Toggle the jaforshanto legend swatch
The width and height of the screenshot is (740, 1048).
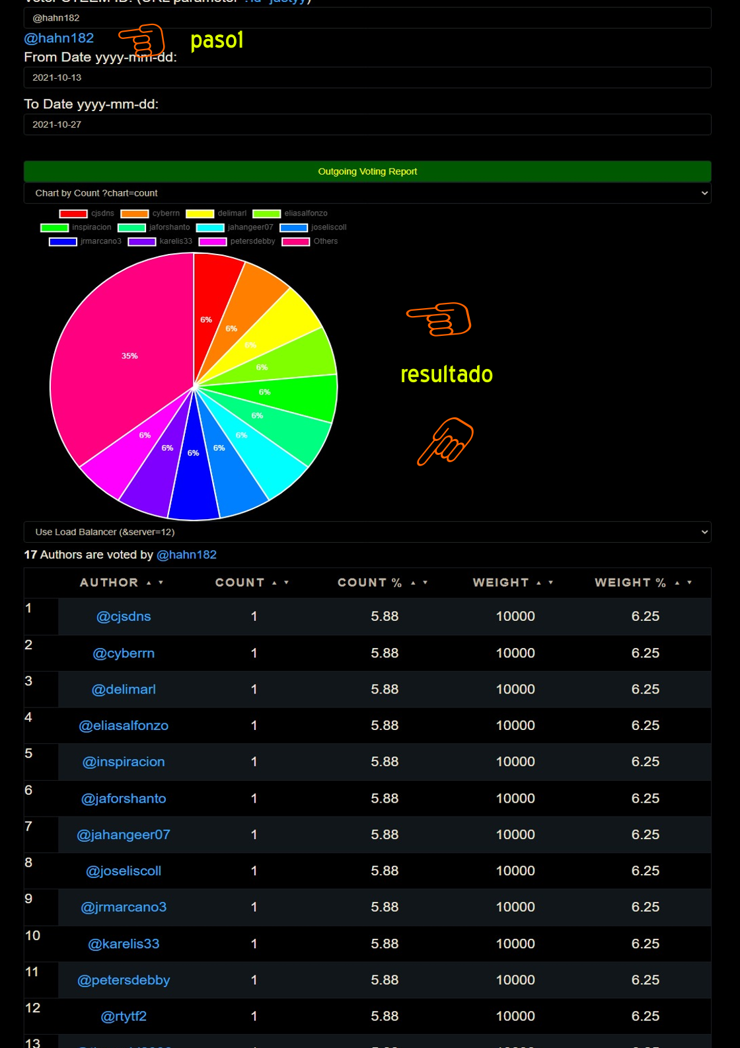tap(131, 227)
